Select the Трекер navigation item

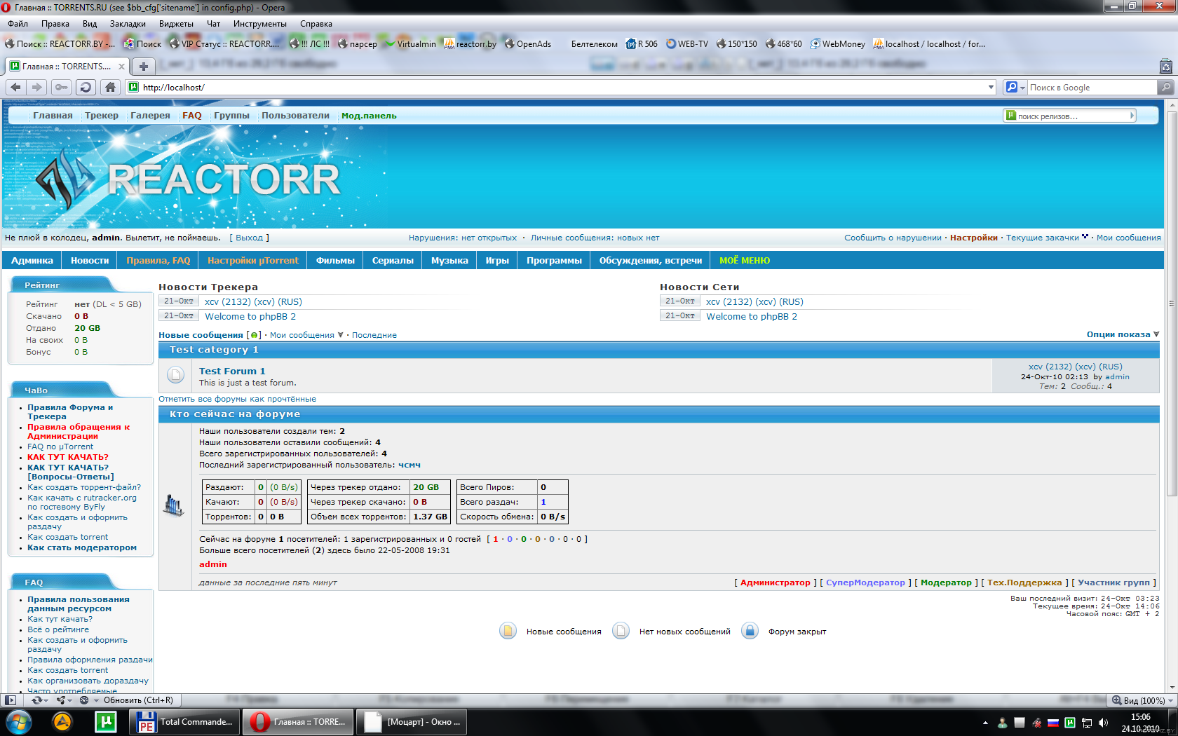(102, 116)
